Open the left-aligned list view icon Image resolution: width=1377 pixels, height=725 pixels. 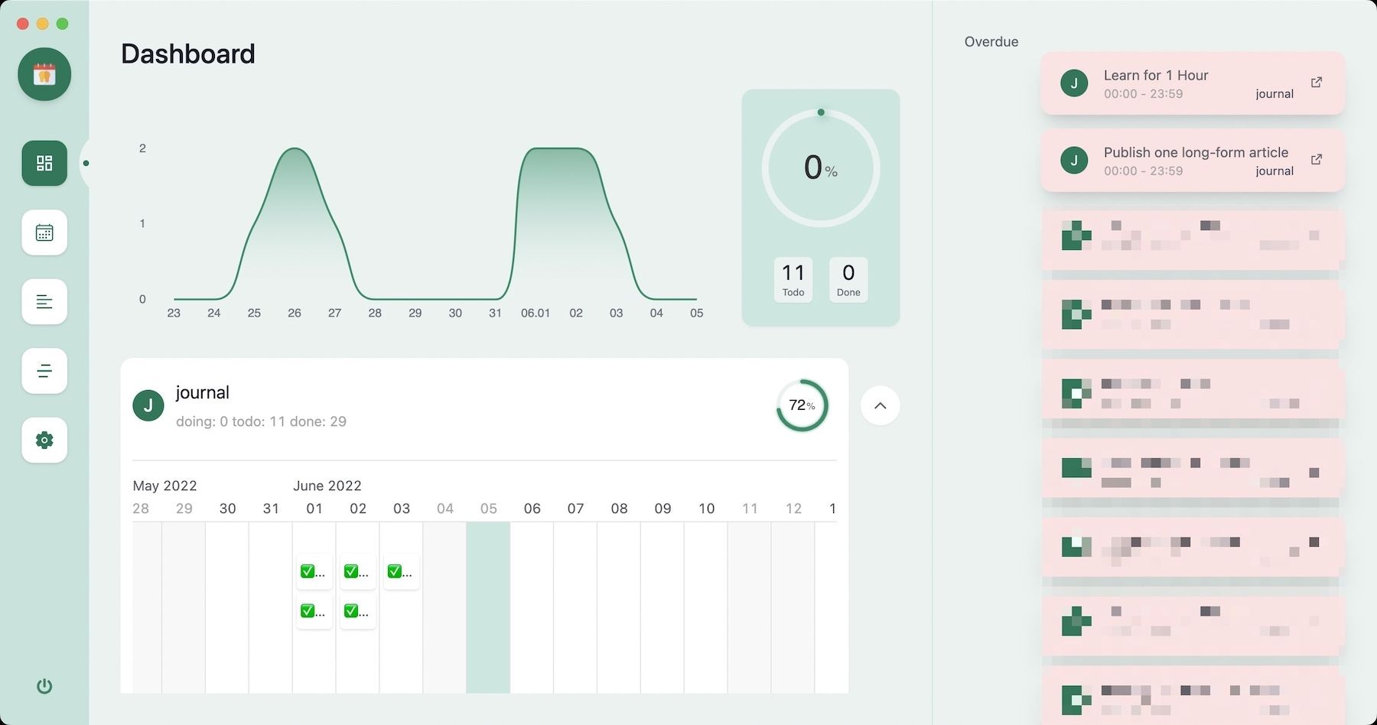[x=44, y=302]
